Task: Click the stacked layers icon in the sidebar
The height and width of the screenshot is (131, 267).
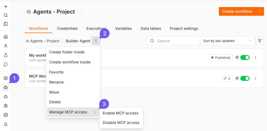Action: [x=6, y=78]
